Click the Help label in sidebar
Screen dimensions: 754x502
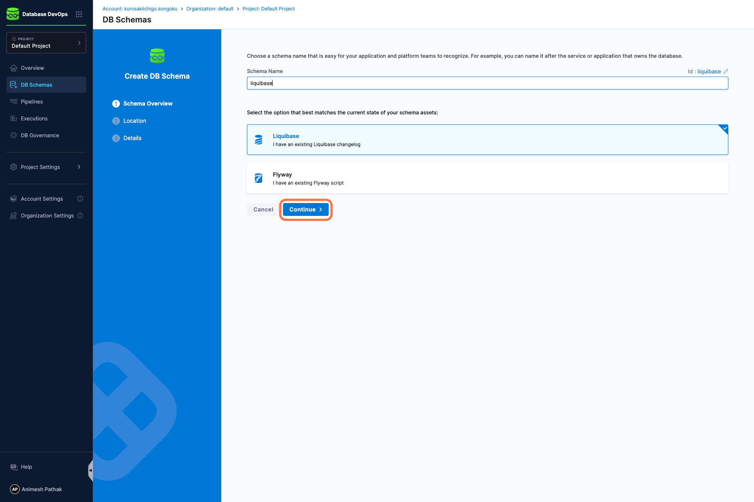[x=26, y=467]
